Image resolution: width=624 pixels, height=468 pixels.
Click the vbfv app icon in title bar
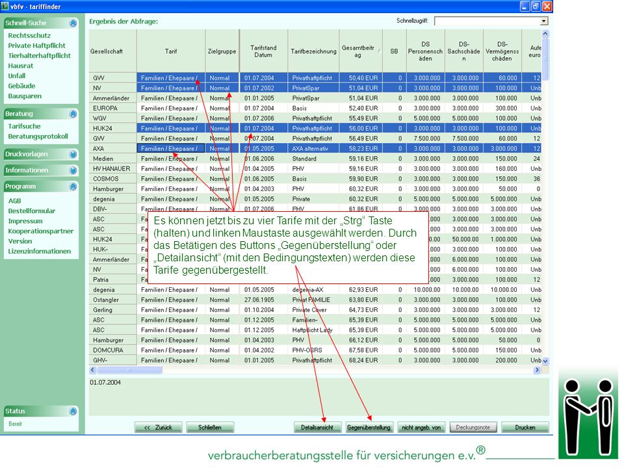[5, 6]
